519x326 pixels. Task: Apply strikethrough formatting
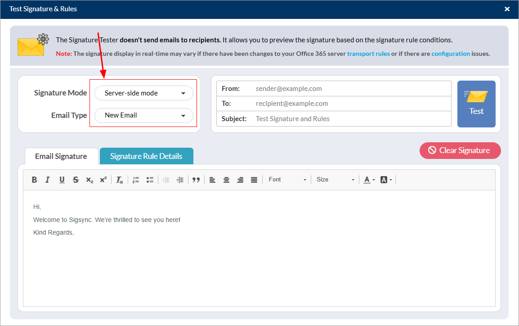coord(76,180)
